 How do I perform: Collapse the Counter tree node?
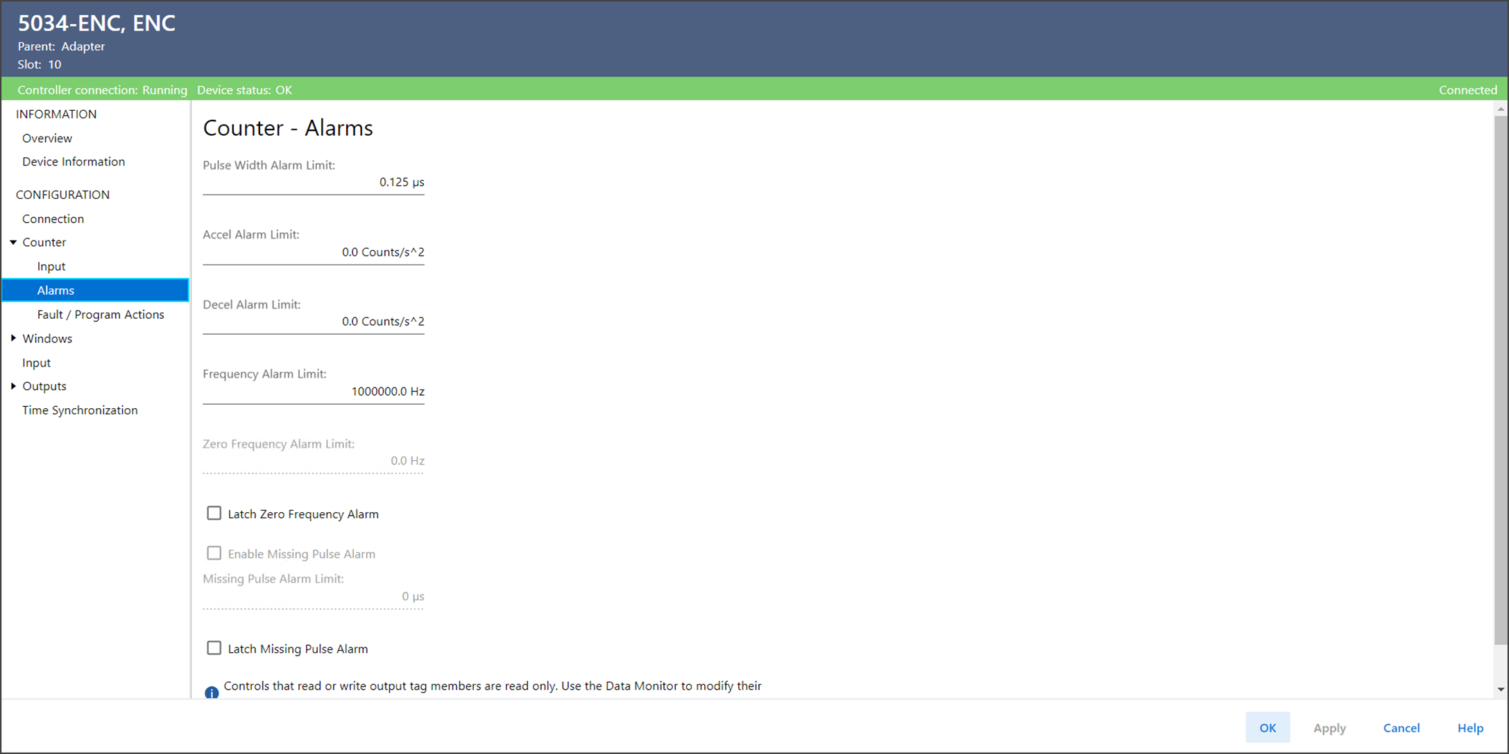click(x=13, y=243)
